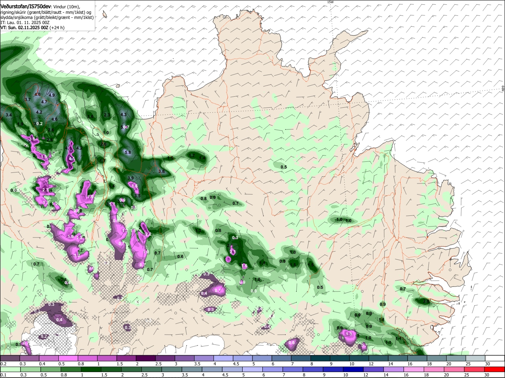
Task: Click the dull purple 0.2–0.3 swatch in top legend
Action: [x=10, y=358]
